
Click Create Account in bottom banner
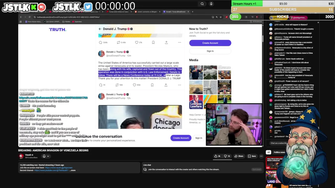tap(181, 138)
